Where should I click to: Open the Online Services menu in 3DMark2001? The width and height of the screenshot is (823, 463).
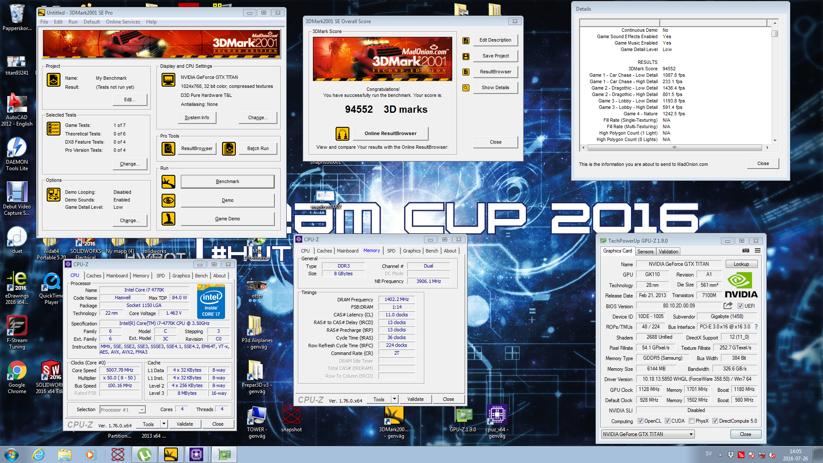click(123, 22)
